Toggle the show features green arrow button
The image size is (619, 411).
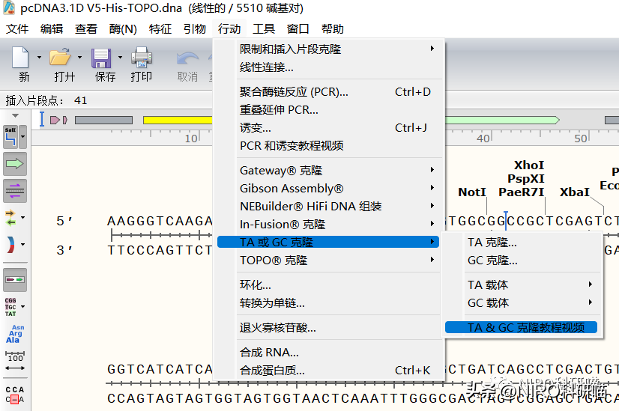[x=14, y=163]
